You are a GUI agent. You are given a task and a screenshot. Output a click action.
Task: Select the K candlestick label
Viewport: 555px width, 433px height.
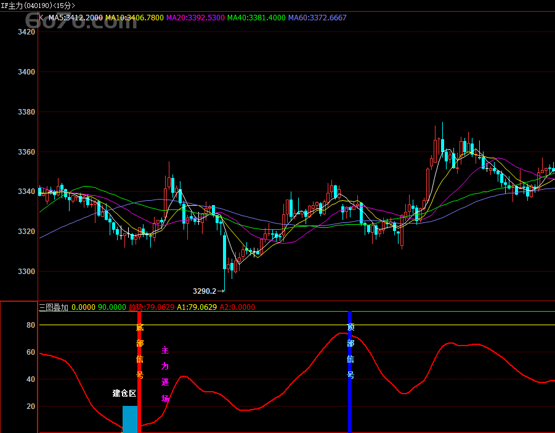41,18
